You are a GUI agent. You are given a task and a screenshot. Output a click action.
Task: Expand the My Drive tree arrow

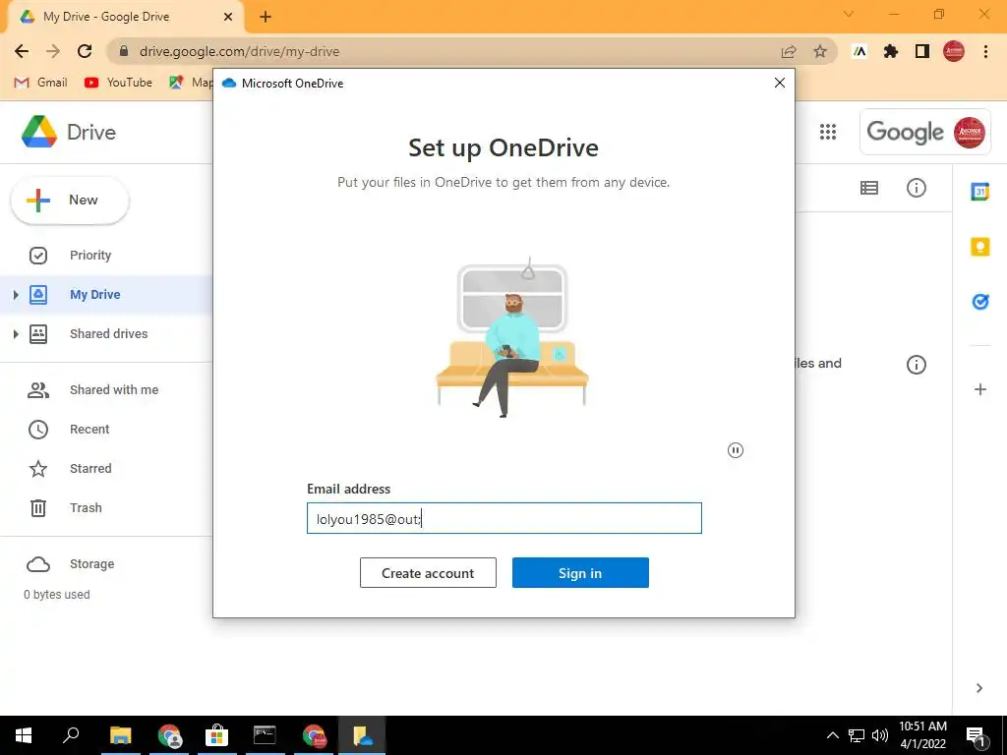pos(16,295)
